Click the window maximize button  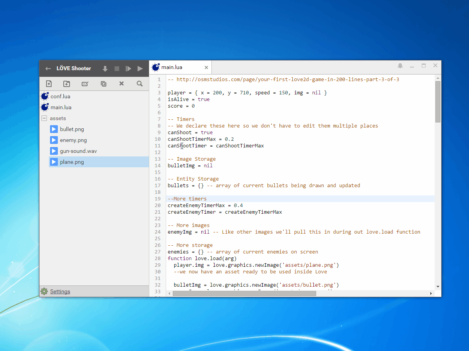pos(424,66)
